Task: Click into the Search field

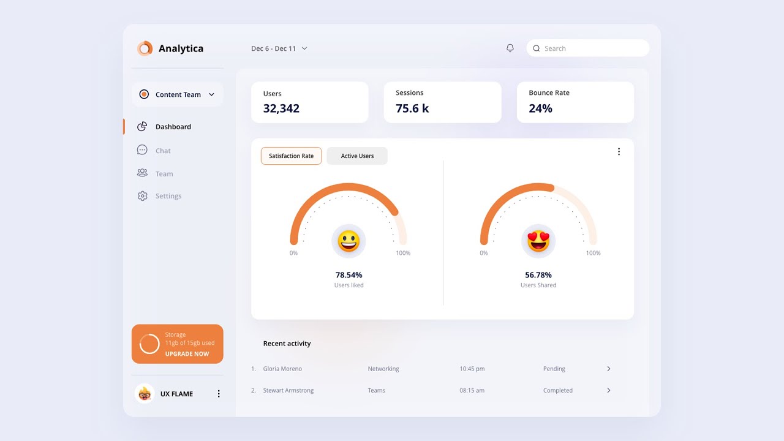Action: [588, 48]
